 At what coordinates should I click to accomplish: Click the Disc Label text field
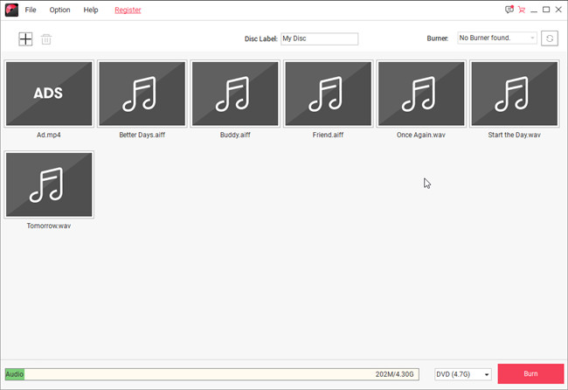click(319, 38)
